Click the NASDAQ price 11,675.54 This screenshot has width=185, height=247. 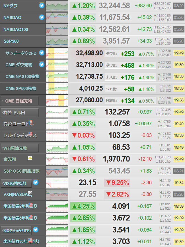click(x=115, y=17)
